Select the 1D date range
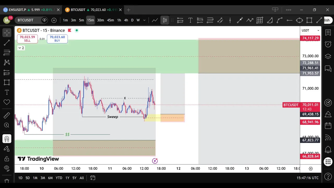The height and width of the screenshot is (188, 334). click(x=20, y=178)
